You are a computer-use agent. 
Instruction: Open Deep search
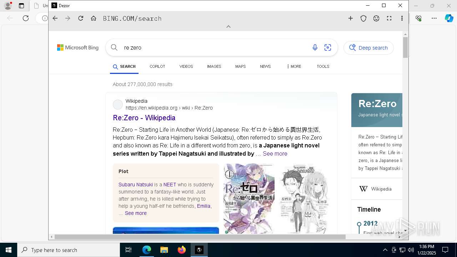pos(368,48)
